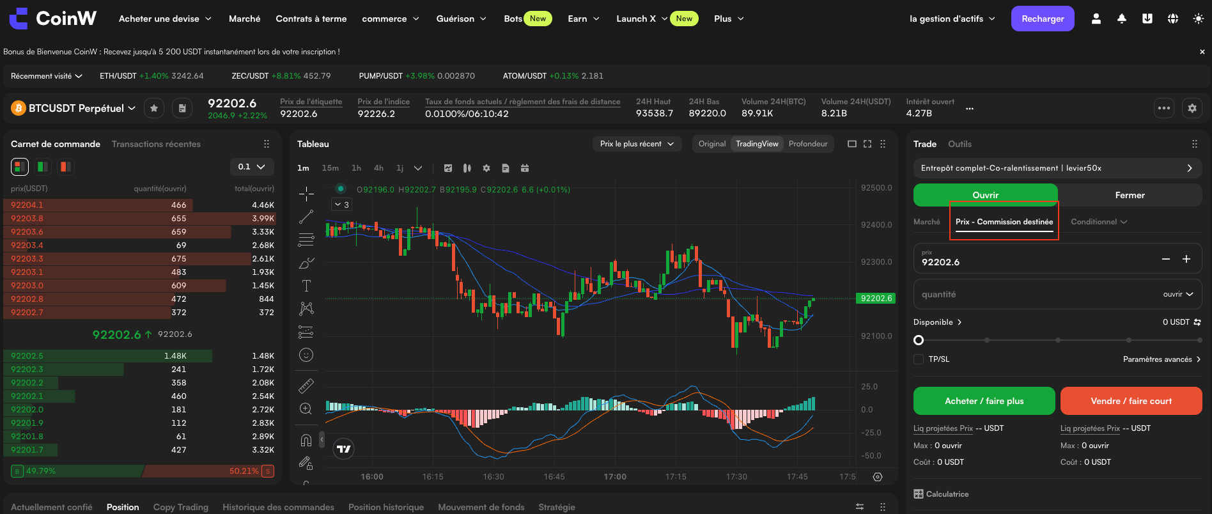Open the language globe icon
The image size is (1212, 514).
[1173, 19]
